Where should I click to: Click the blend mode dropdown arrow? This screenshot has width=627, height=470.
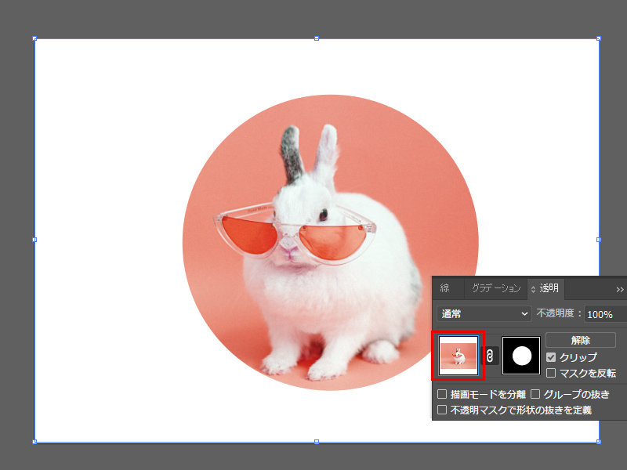(x=525, y=314)
